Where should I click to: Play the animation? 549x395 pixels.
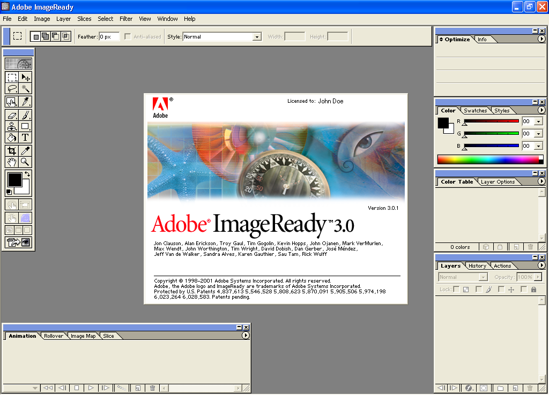(91, 388)
